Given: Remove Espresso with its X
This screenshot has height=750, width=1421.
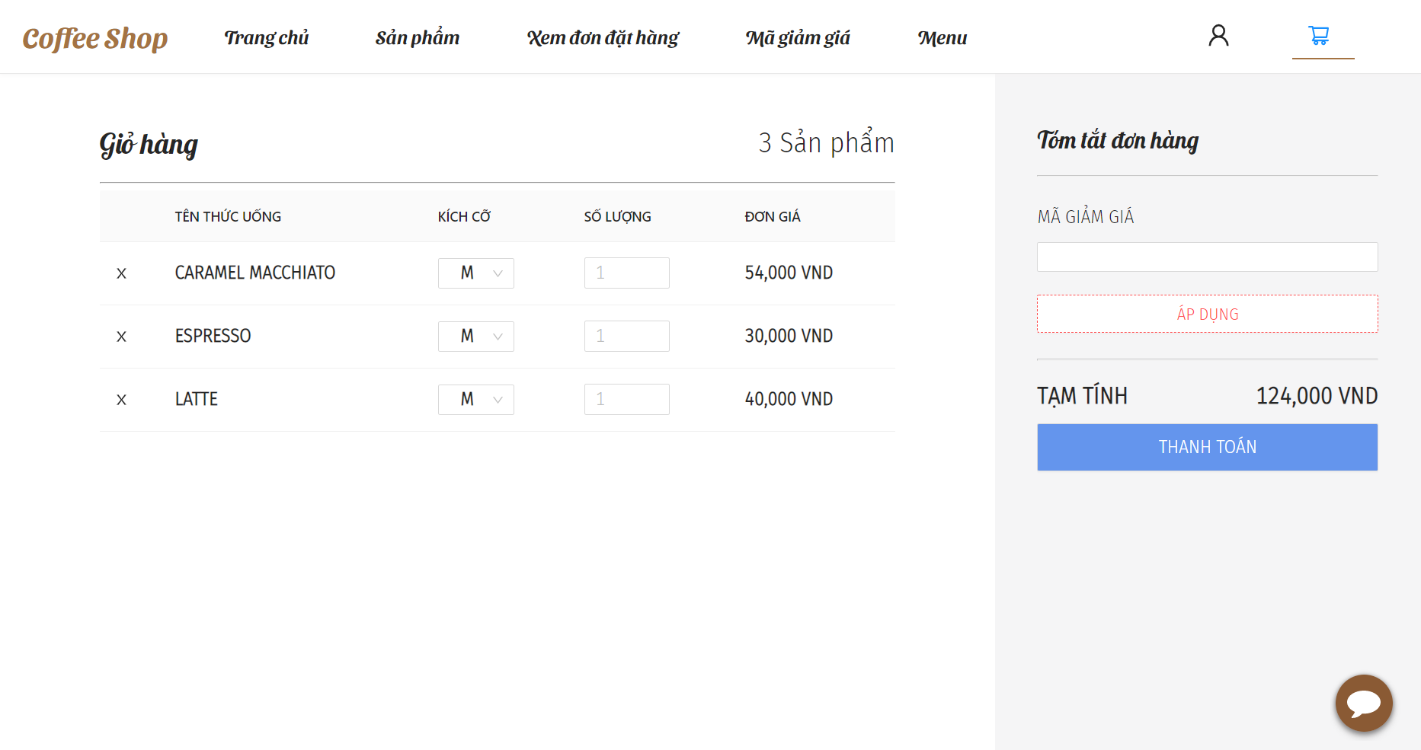Looking at the screenshot, I should click(121, 337).
